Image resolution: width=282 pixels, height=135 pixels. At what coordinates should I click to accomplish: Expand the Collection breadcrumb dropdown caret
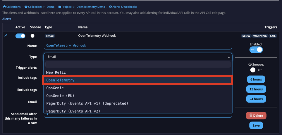[44, 7]
